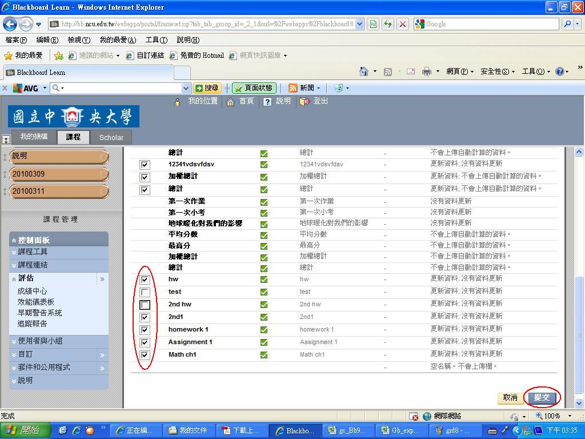This screenshot has height=439, width=585.
Task: Click the green checkmark icon beside hw
Action: click(x=263, y=280)
